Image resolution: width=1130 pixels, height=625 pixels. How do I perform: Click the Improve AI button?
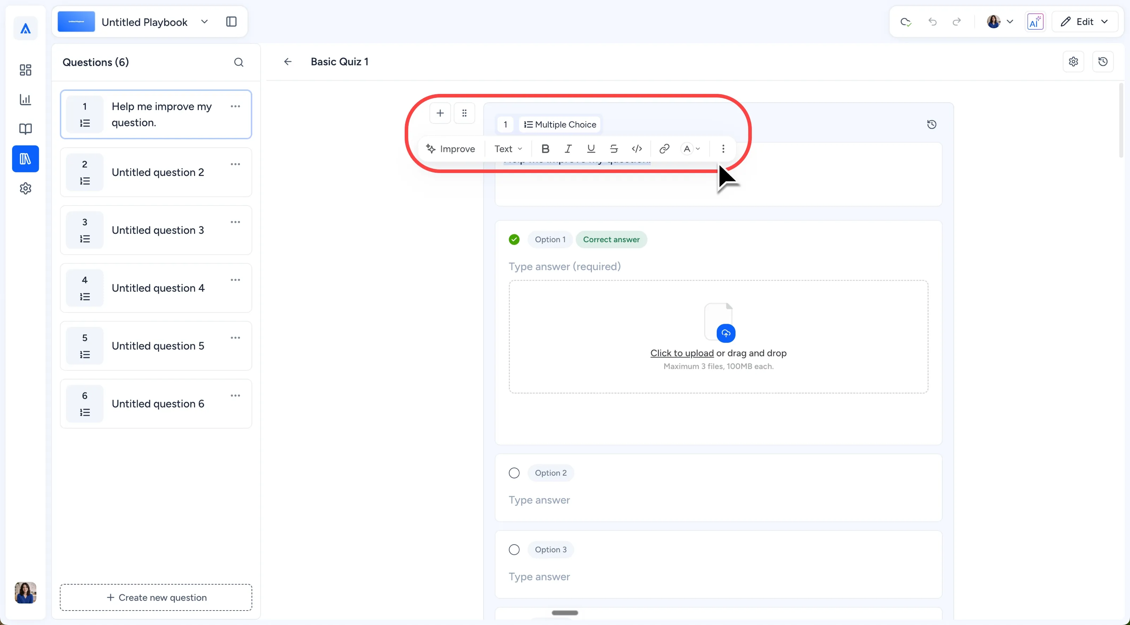451,149
